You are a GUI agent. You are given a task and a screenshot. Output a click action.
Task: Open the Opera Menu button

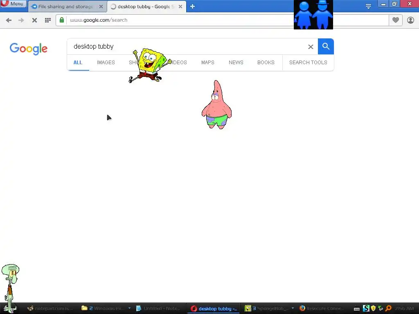click(13, 3)
